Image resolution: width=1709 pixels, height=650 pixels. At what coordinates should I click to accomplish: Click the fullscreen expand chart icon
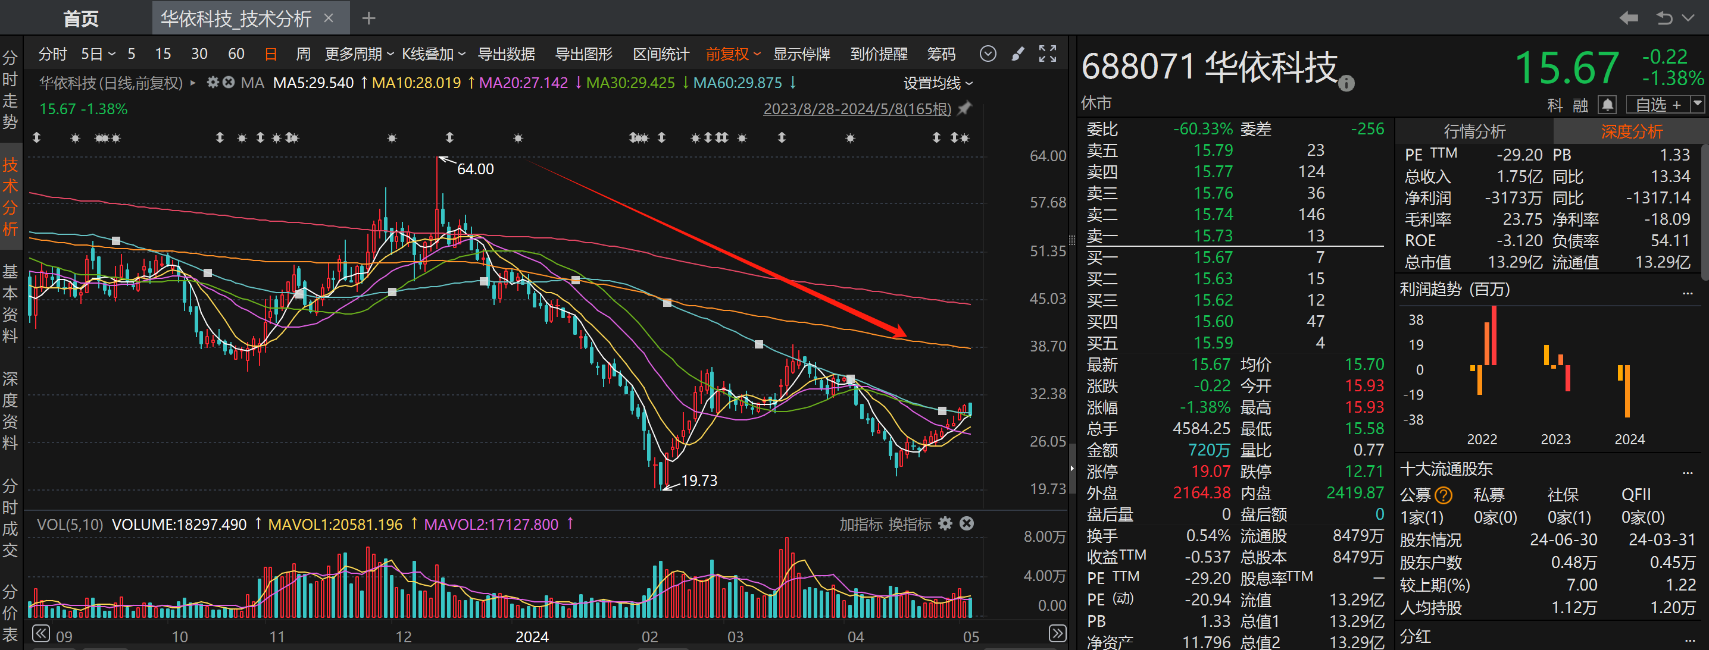[1048, 54]
